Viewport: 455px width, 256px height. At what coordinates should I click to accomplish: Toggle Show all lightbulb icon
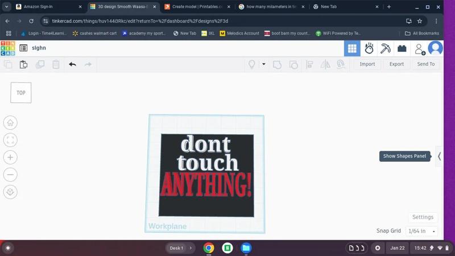tap(251, 64)
